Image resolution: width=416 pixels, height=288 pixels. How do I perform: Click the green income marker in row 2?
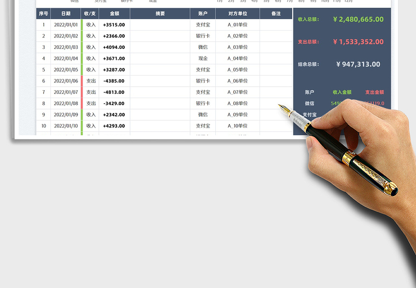pos(82,36)
